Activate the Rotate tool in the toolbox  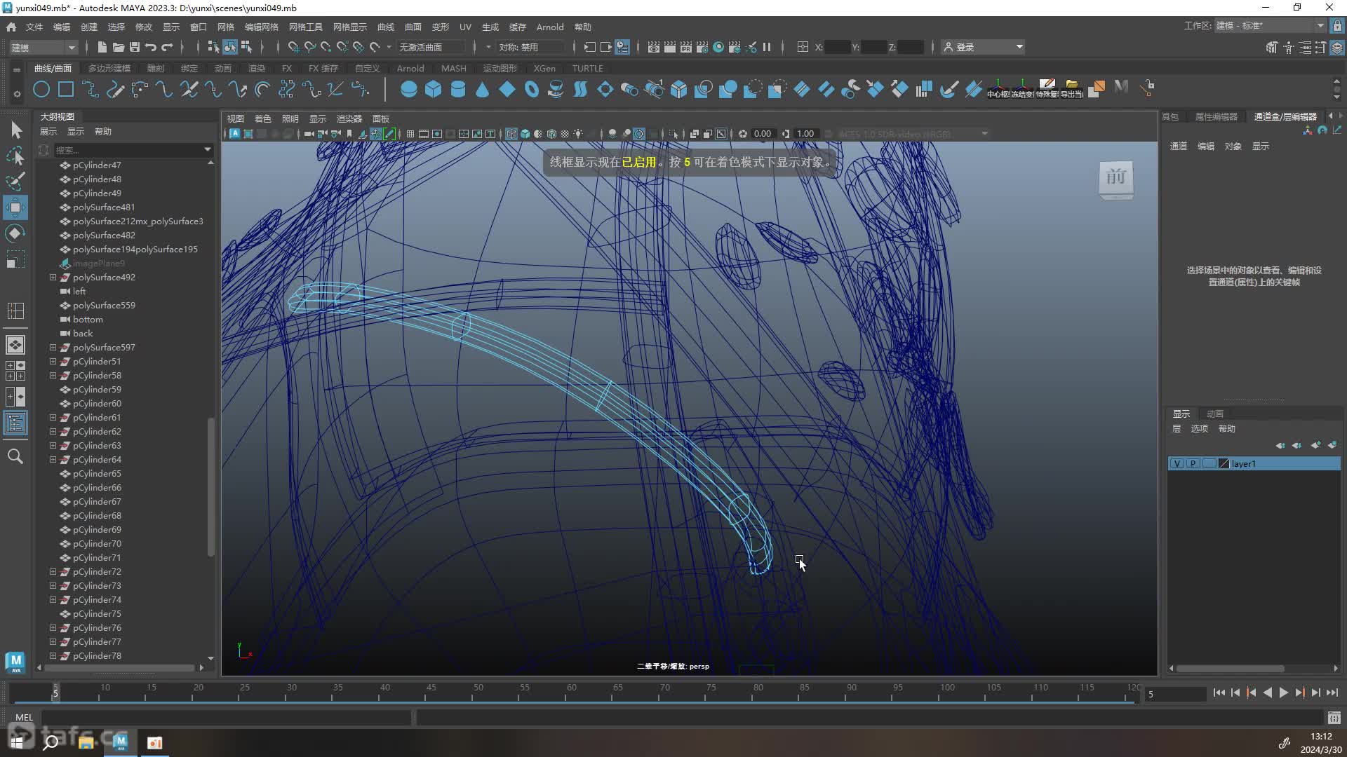[15, 233]
